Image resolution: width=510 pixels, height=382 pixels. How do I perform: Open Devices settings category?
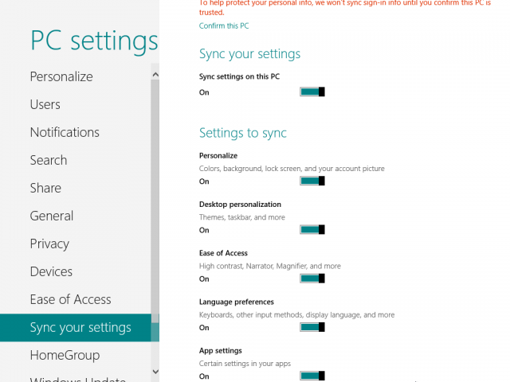(51, 272)
